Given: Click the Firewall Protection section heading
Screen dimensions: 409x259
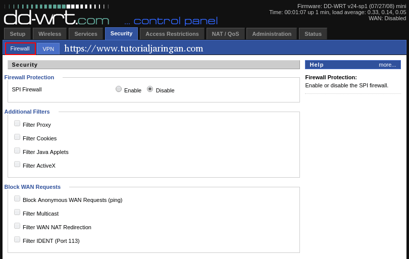Looking at the screenshot, I should pos(29,77).
